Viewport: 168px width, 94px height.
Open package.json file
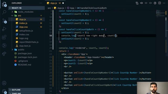(27, 53)
